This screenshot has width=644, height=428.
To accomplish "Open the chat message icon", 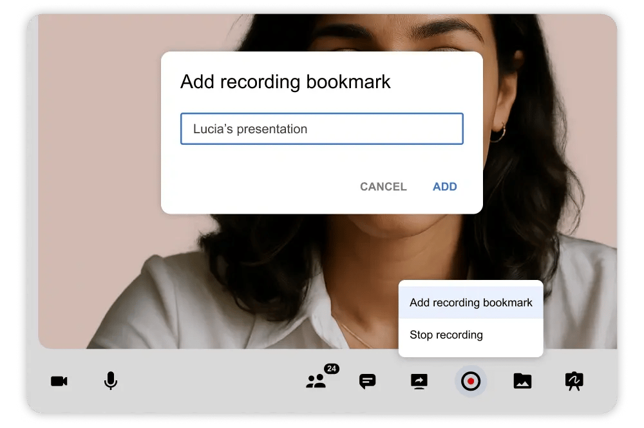I will coord(367,381).
